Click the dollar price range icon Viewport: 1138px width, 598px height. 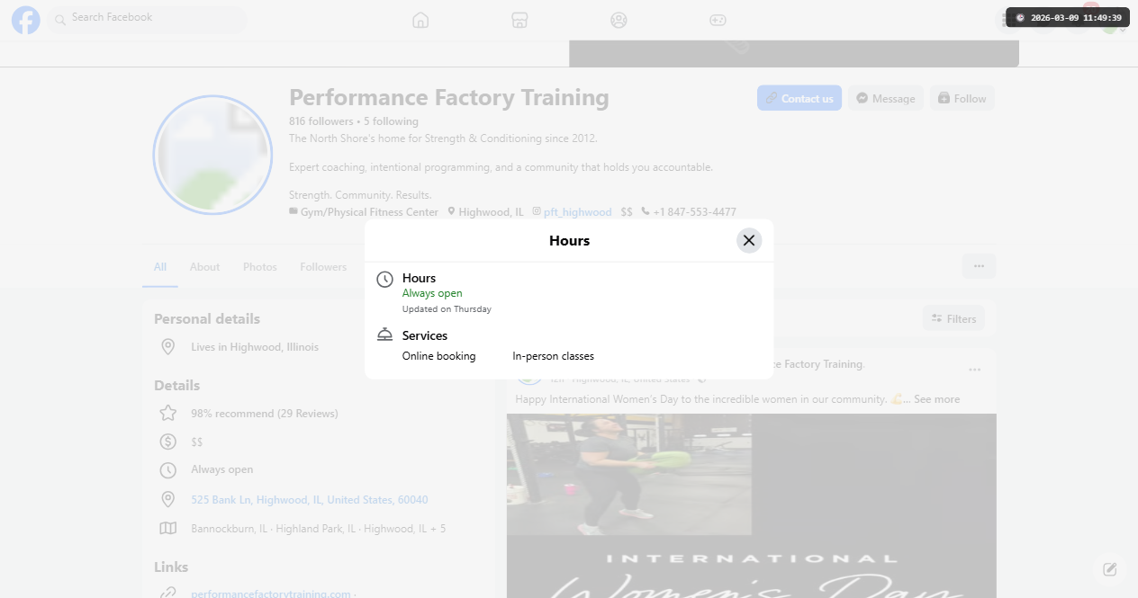click(x=167, y=442)
